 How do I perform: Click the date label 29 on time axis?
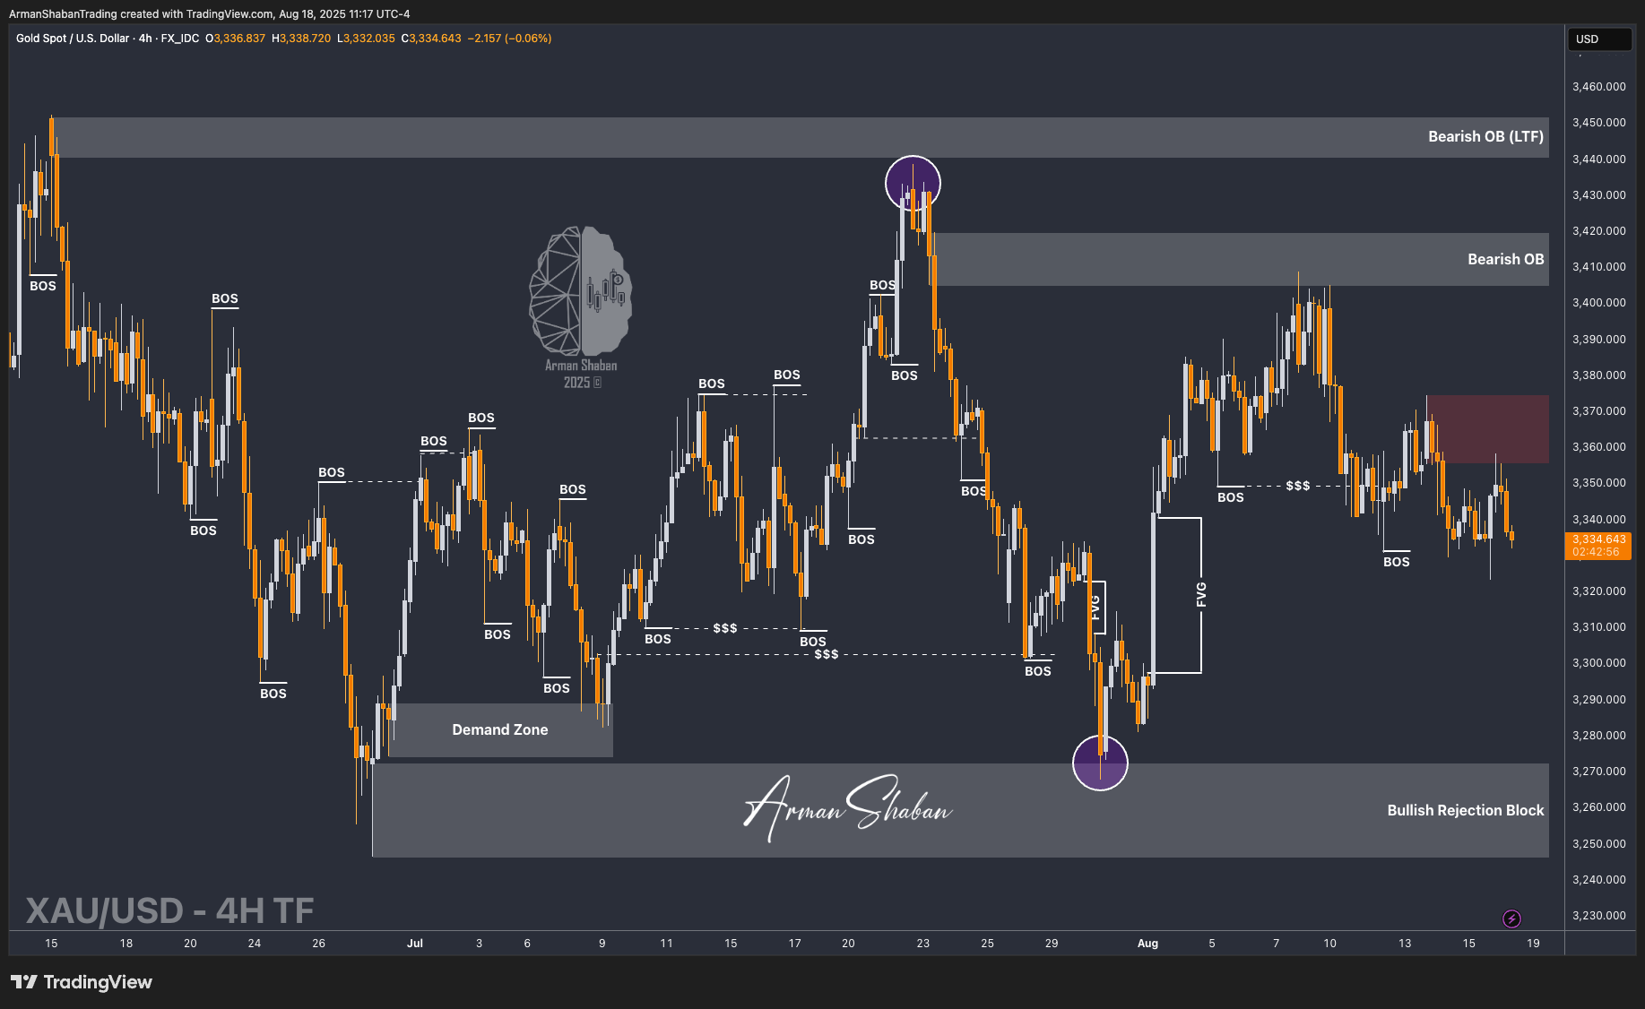tap(1052, 944)
